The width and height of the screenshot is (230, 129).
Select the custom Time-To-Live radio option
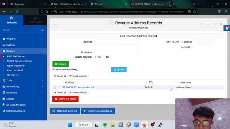pyautogui.click(x=194, y=42)
